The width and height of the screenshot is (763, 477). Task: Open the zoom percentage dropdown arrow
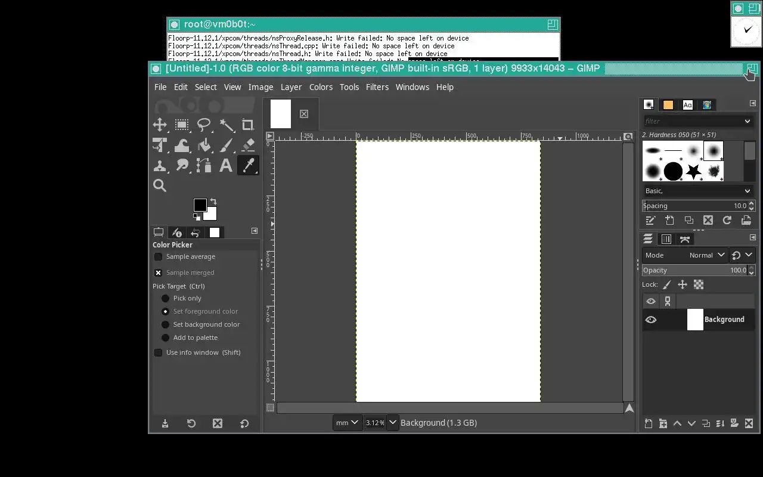[x=392, y=423]
